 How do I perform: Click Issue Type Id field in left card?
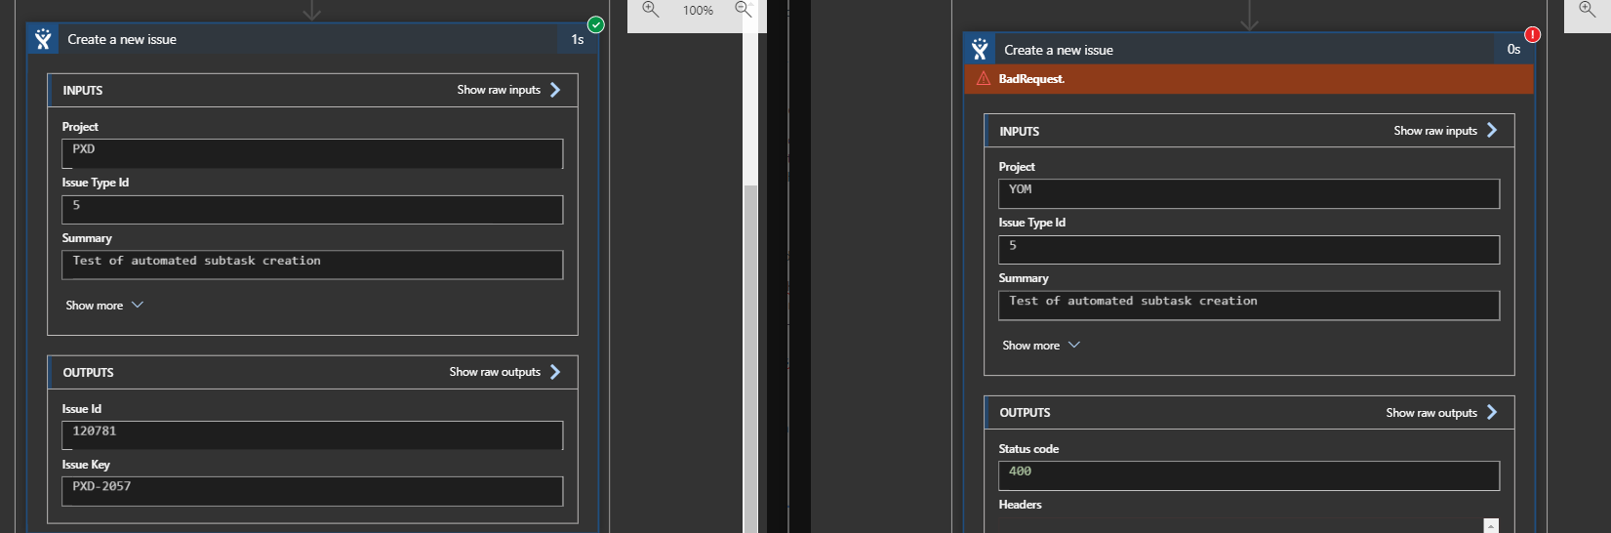(312, 210)
